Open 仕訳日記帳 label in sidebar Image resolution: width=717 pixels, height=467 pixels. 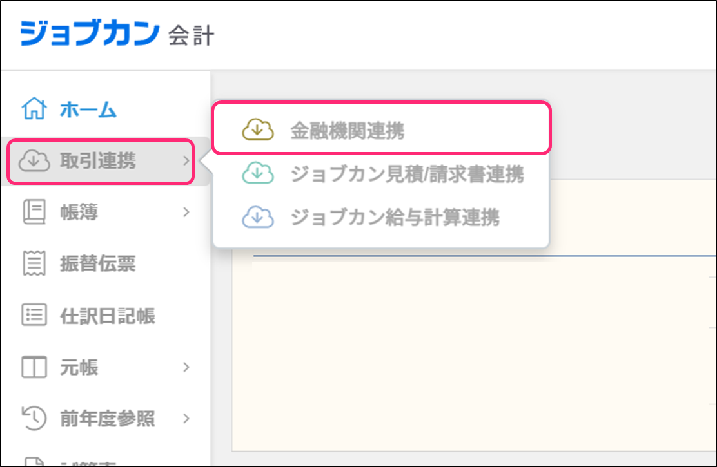pyautogui.click(x=108, y=316)
